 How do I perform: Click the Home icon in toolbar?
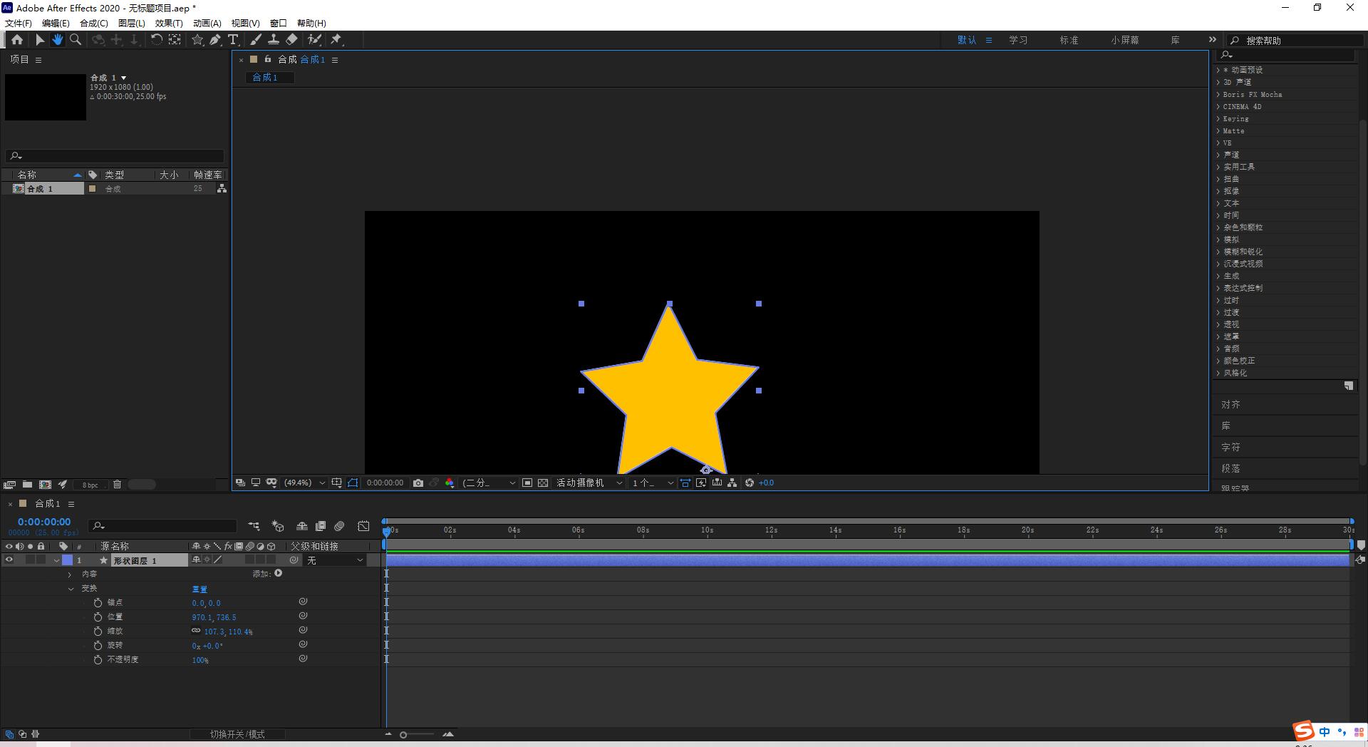point(16,40)
